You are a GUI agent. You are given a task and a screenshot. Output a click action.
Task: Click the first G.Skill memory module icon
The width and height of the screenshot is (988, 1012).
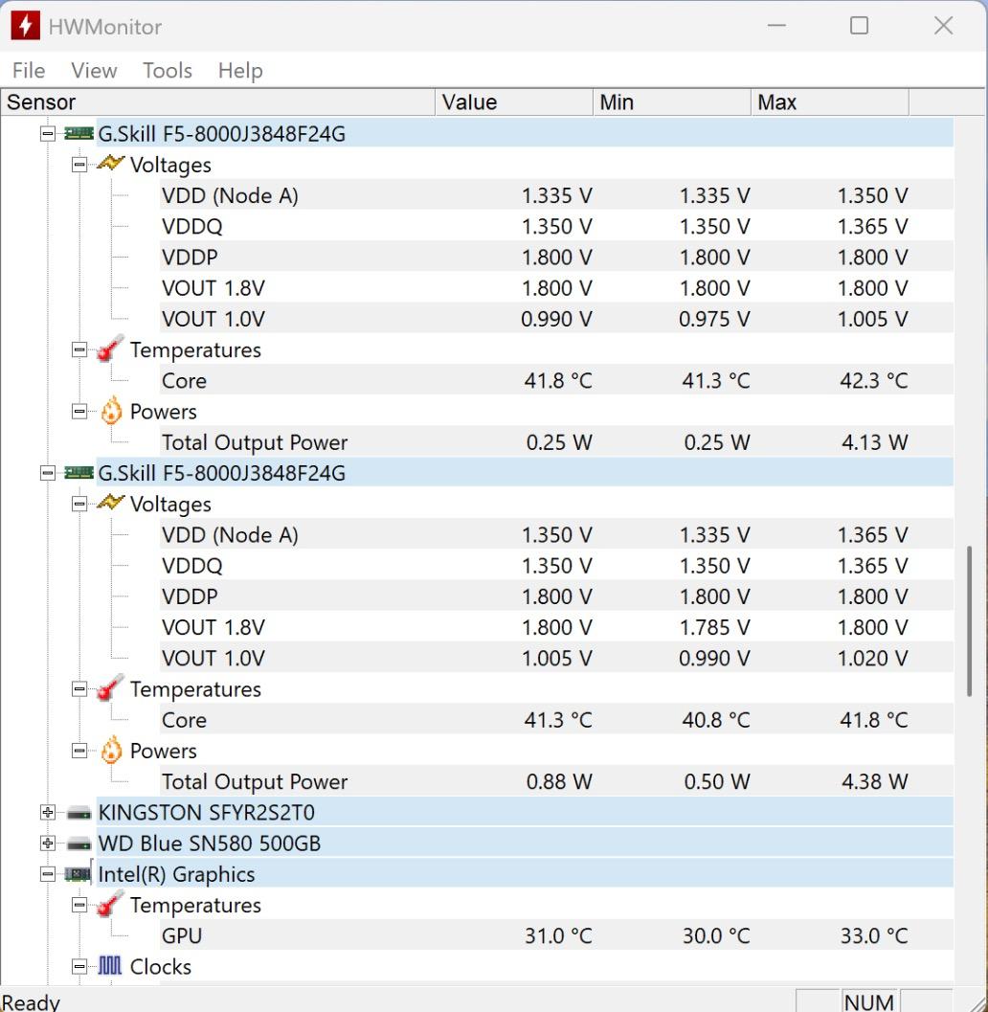tap(79, 134)
